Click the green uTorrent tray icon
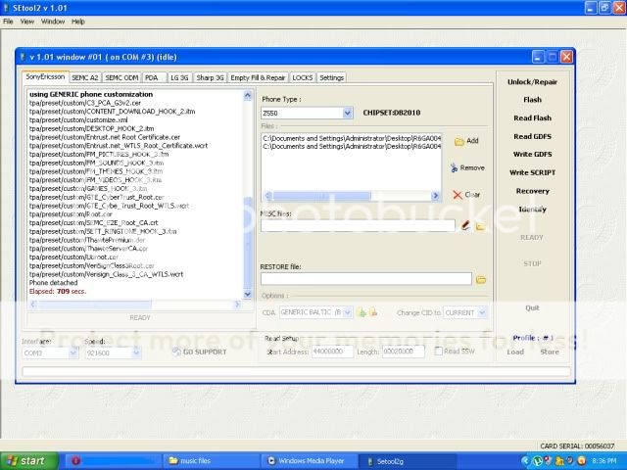The width and height of the screenshot is (627, 470). [x=538, y=461]
